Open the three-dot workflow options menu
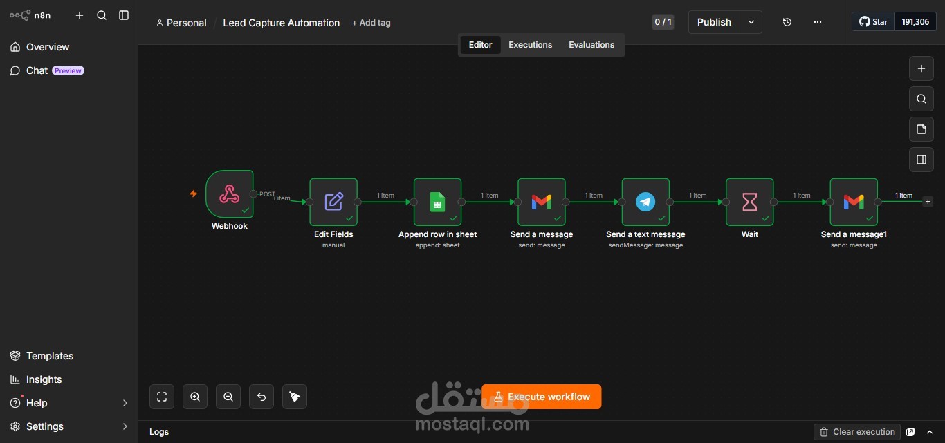 coord(818,22)
